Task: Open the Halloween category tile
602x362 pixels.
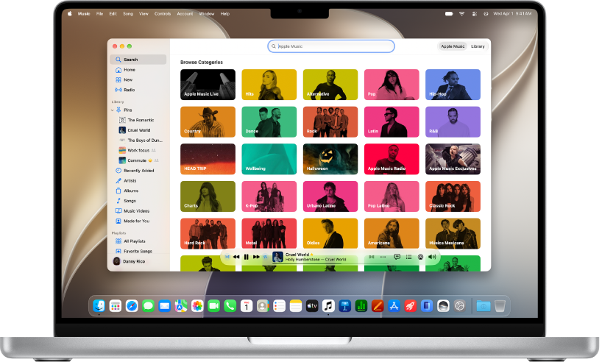Action: tap(330, 159)
